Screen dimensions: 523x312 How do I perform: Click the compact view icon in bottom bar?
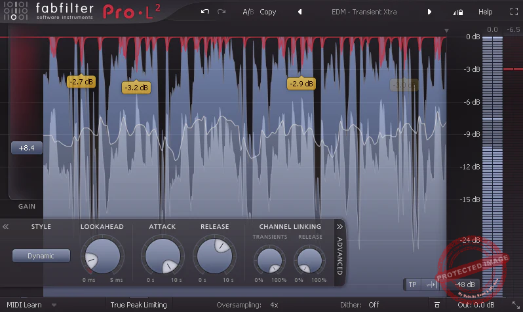click(x=437, y=305)
